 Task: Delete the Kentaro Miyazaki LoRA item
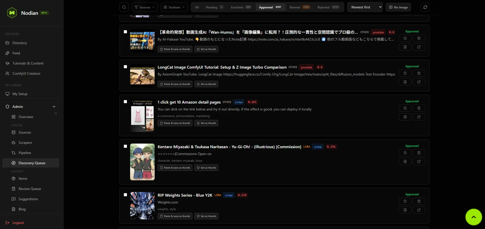point(419,153)
